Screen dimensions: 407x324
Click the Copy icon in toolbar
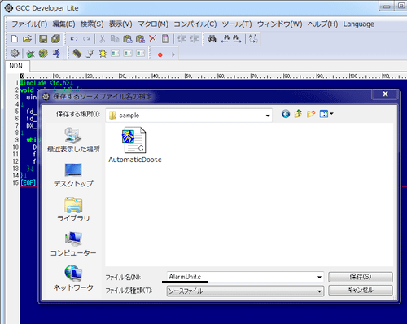click(115, 39)
